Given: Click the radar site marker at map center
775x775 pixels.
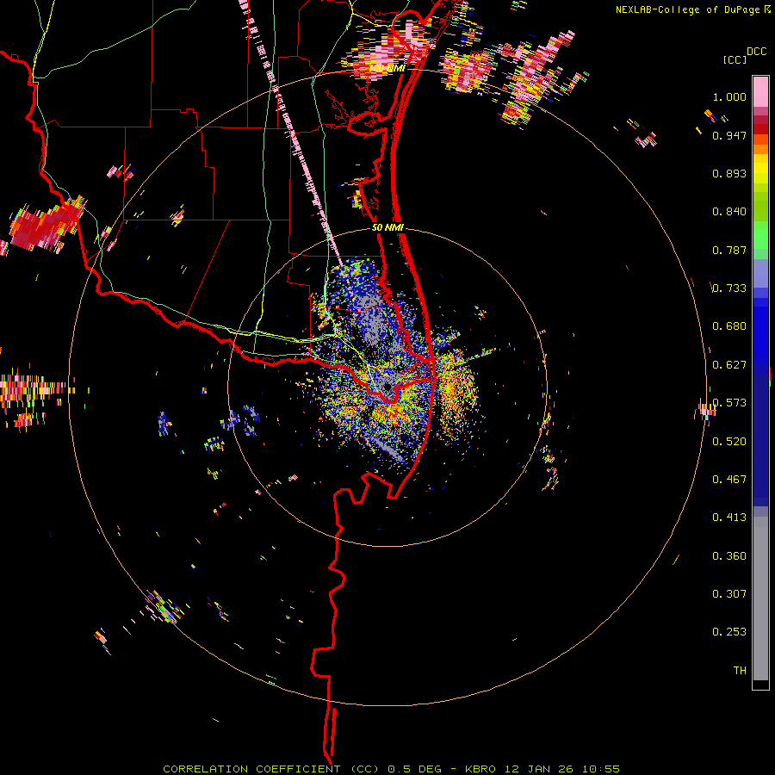Looking at the screenshot, I should (x=387, y=386).
